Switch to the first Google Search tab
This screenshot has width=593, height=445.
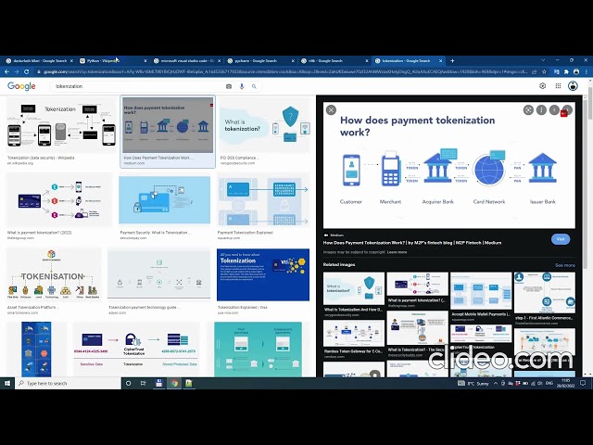tap(39, 60)
